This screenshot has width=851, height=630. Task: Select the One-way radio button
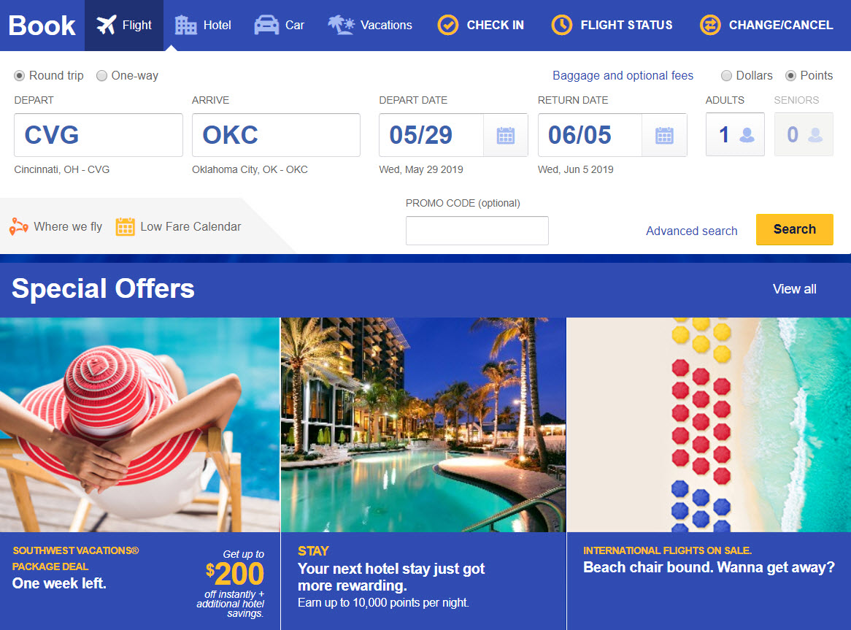pyautogui.click(x=101, y=75)
